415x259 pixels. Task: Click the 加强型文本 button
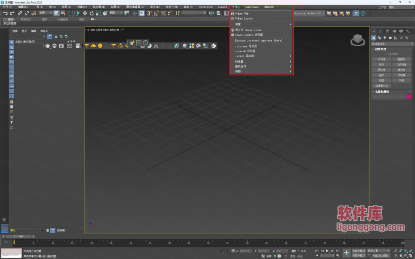coord(381,86)
